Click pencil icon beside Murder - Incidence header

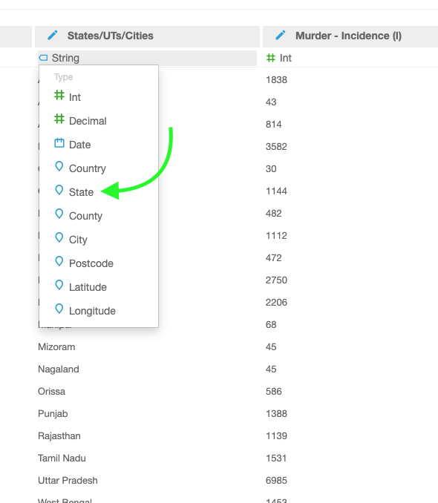coord(281,35)
